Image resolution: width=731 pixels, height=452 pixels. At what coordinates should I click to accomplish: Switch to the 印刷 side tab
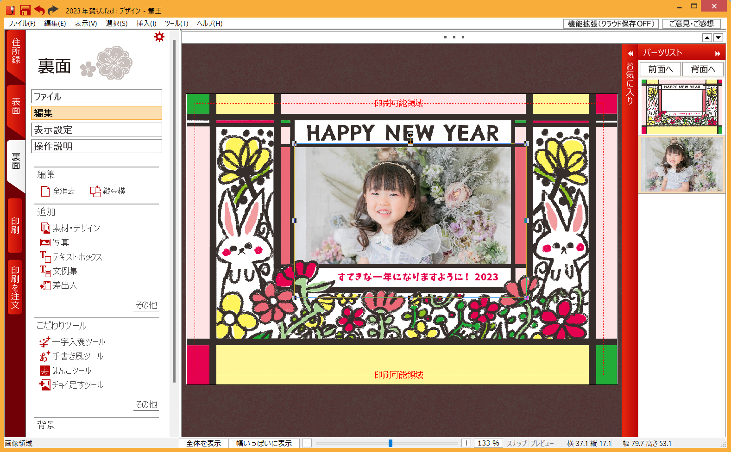pos(15,226)
